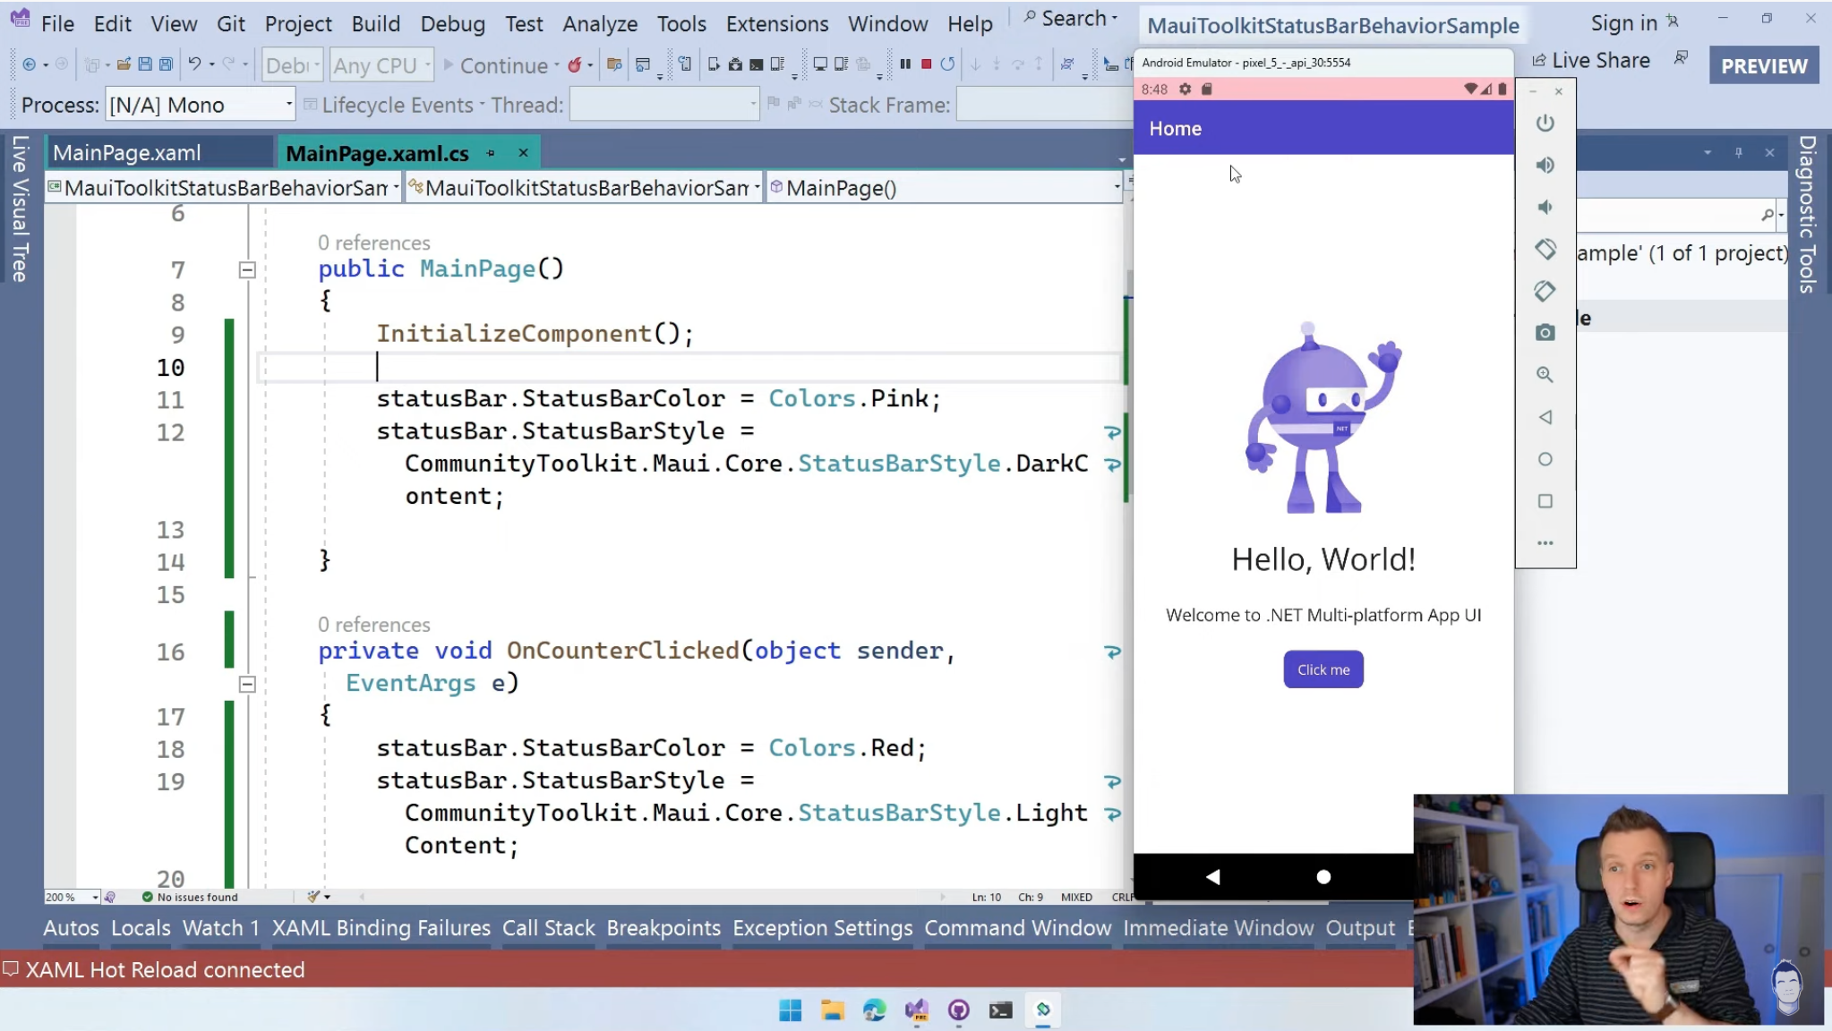Click the Click me button in emulator
Screen dimensions: 1832x1031
pos(1323,669)
